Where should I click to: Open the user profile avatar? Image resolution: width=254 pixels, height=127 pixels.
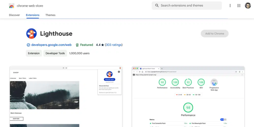248,6
